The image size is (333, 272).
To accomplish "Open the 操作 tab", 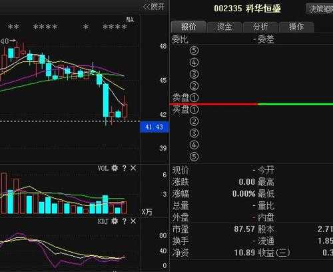I will 296,27.
